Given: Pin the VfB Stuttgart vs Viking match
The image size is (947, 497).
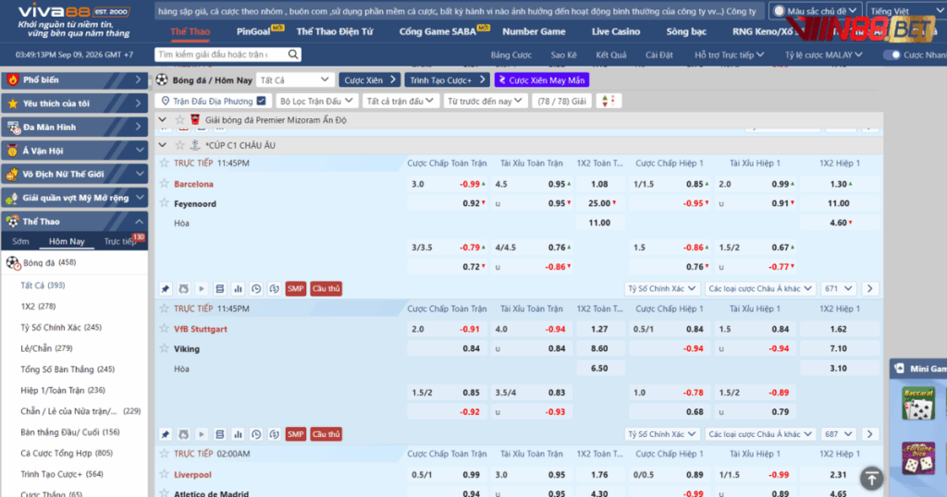Looking at the screenshot, I should point(166,434).
